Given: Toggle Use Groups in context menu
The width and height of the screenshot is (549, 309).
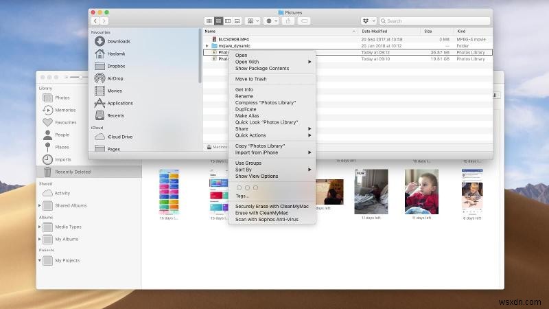Looking at the screenshot, I should tap(272, 163).
